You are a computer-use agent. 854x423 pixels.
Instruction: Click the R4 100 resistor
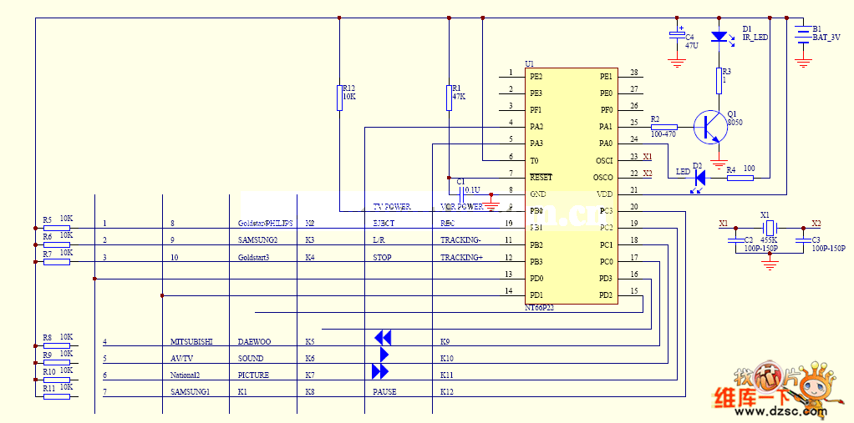click(740, 177)
